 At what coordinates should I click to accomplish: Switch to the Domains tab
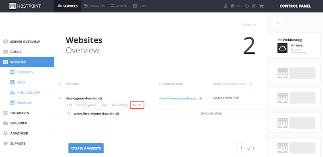point(94,6)
